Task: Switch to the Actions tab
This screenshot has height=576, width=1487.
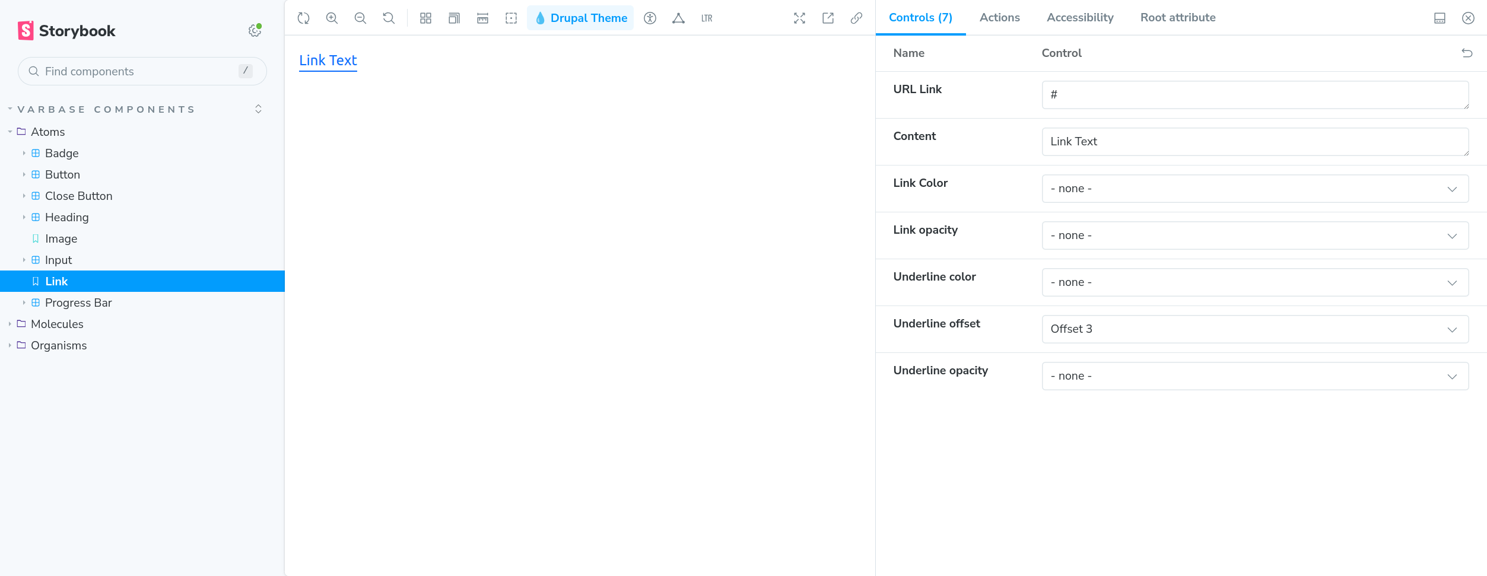Action: tap(999, 18)
